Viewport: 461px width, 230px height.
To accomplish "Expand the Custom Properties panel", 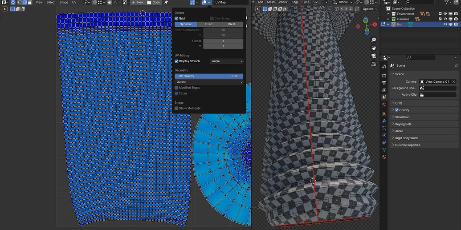I will point(424,145).
